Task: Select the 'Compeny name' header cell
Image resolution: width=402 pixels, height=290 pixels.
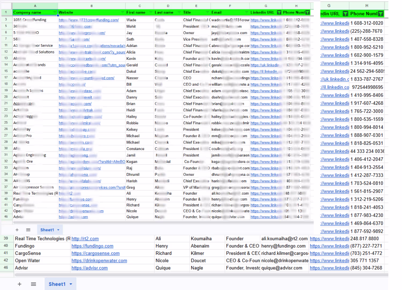Action: pos(35,12)
